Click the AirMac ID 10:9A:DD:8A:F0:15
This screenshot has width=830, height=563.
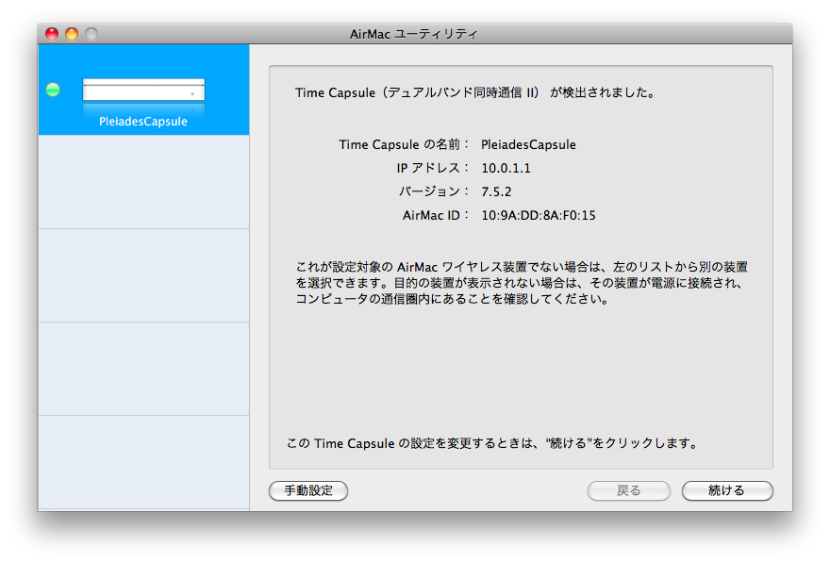pos(539,215)
